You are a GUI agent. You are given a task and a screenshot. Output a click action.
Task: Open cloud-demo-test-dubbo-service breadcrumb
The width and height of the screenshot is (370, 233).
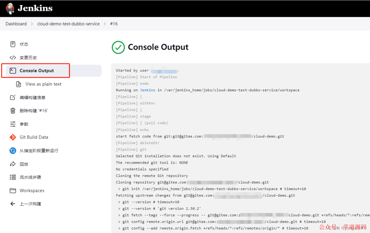point(69,24)
